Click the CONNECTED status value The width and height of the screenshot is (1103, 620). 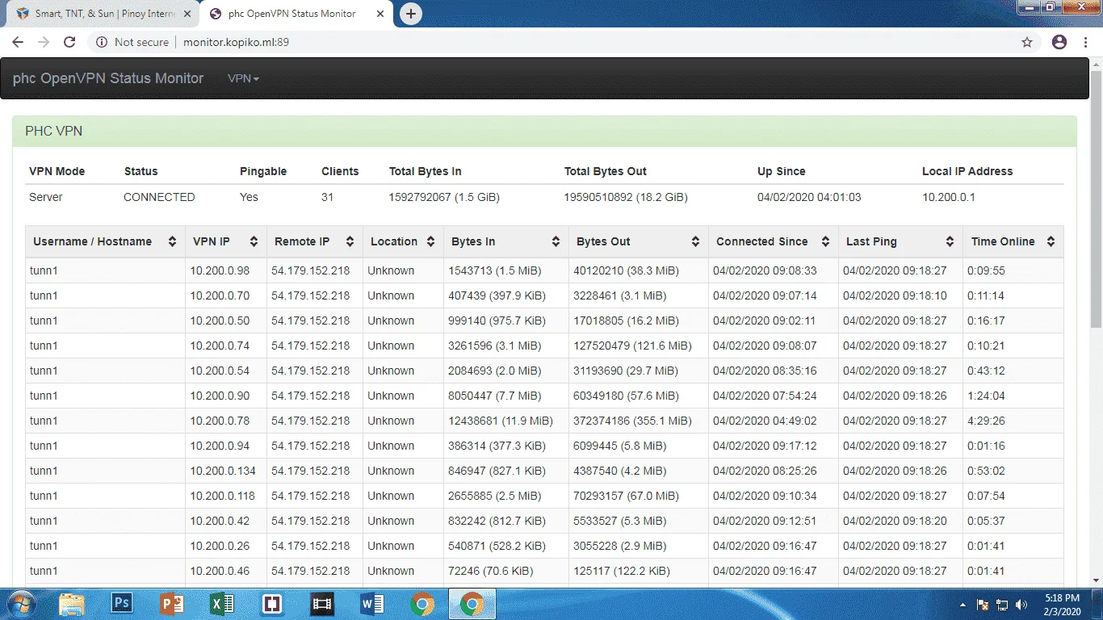click(159, 197)
